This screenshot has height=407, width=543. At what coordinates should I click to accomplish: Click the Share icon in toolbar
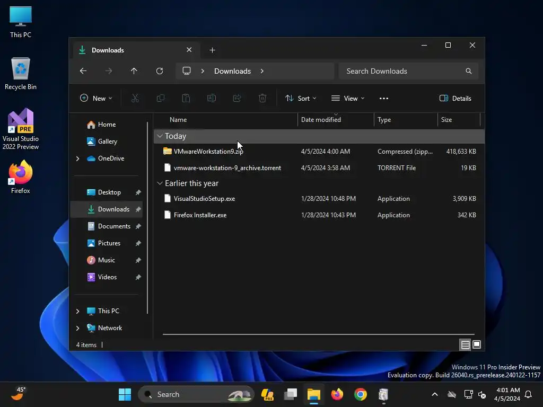pos(237,98)
